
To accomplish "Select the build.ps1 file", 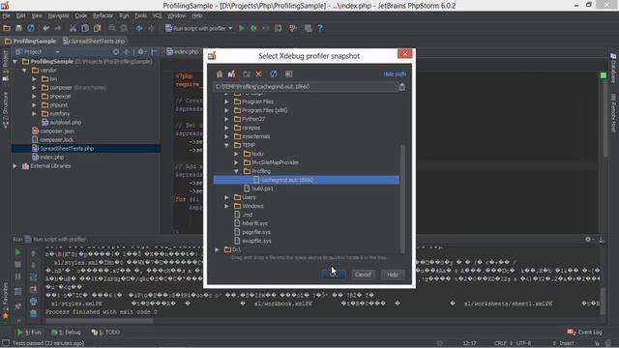I will (x=262, y=188).
